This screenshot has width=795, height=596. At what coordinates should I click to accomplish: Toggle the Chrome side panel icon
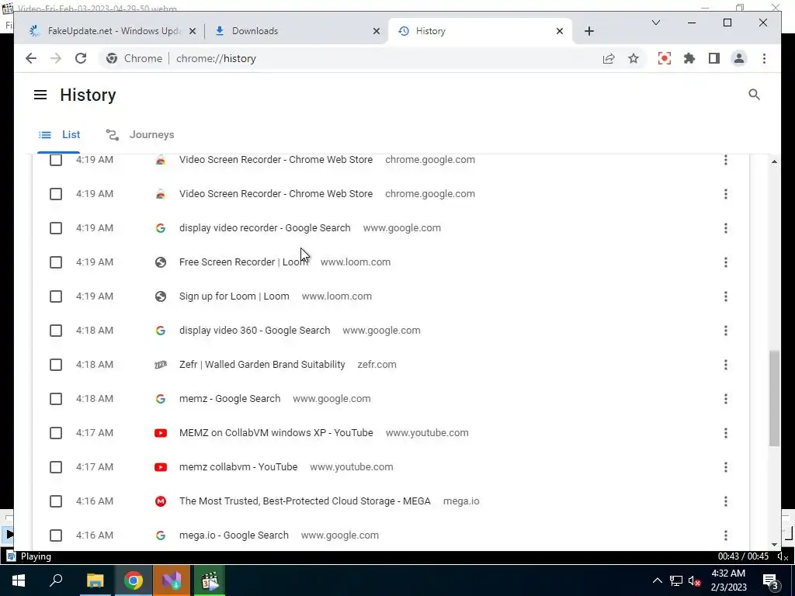(x=714, y=58)
